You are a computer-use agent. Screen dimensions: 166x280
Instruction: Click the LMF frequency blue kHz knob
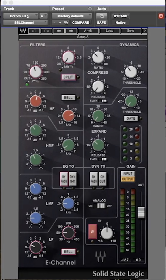[68, 203]
